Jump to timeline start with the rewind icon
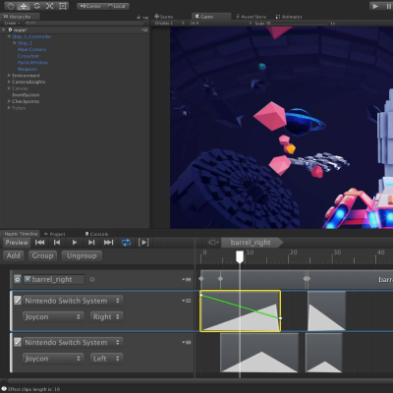Viewport: 393px width, 393px height. [x=40, y=243]
